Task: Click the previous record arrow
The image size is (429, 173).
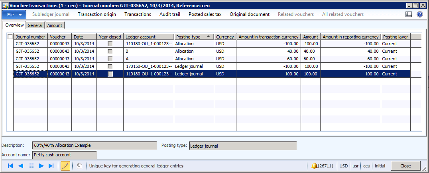Action: 21,166
